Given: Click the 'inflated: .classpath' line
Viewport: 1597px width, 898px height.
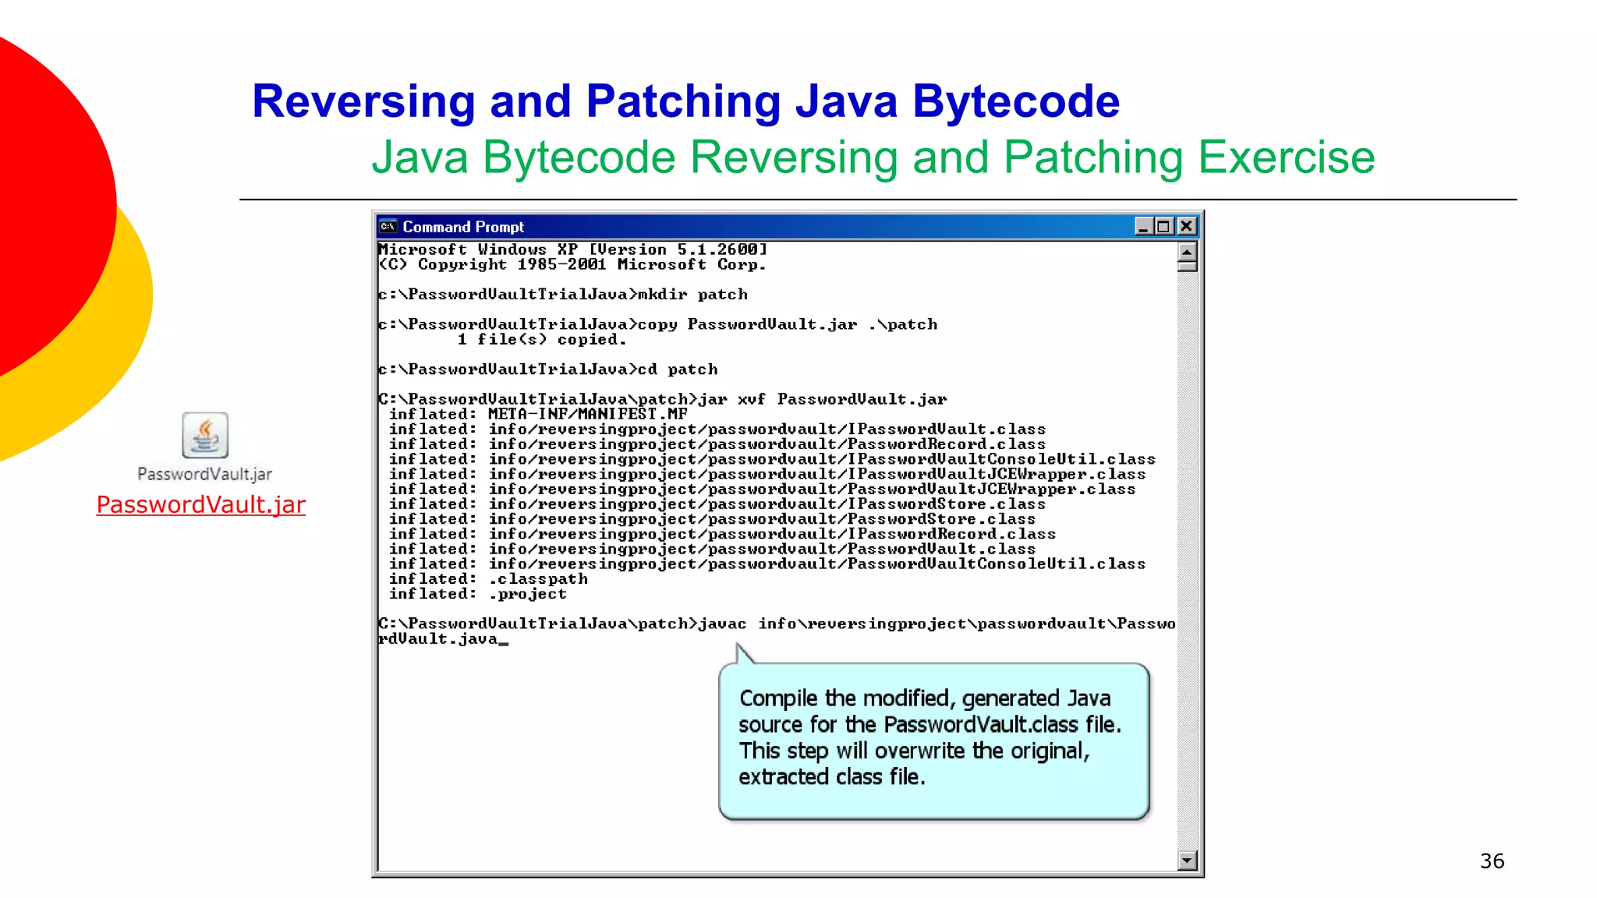Looking at the screenshot, I should 489,579.
